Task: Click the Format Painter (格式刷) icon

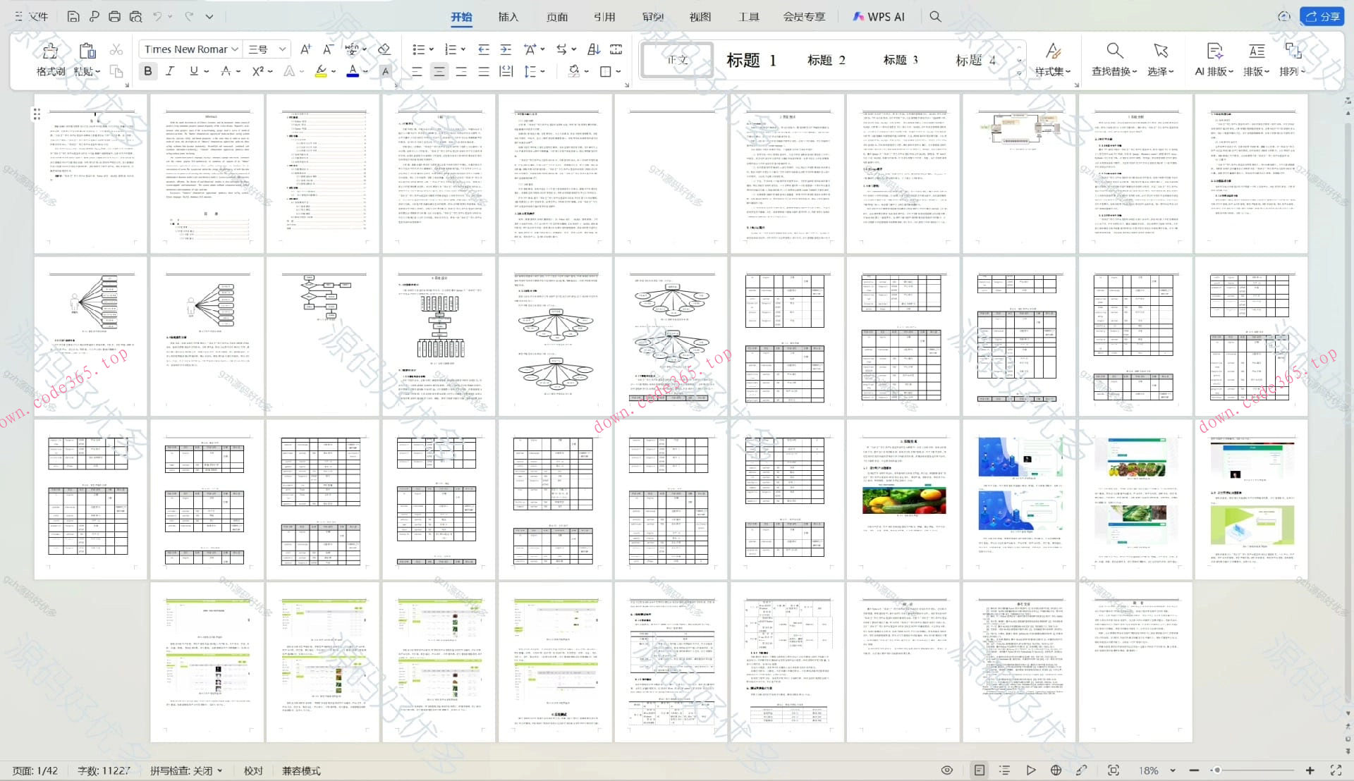Action: point(49,51)
